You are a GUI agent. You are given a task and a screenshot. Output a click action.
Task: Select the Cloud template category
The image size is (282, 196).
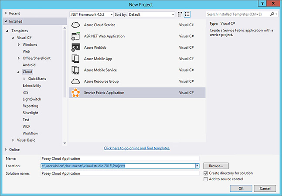[27, 72]
